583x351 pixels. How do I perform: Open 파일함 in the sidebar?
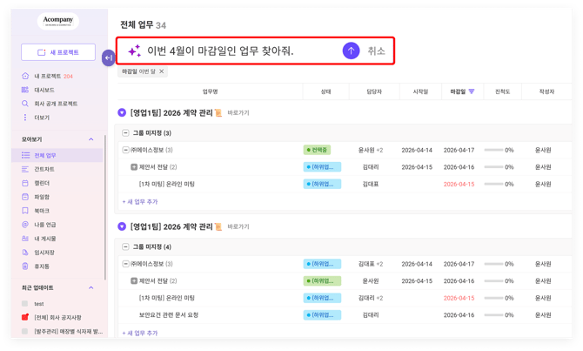tap(42, 197)
